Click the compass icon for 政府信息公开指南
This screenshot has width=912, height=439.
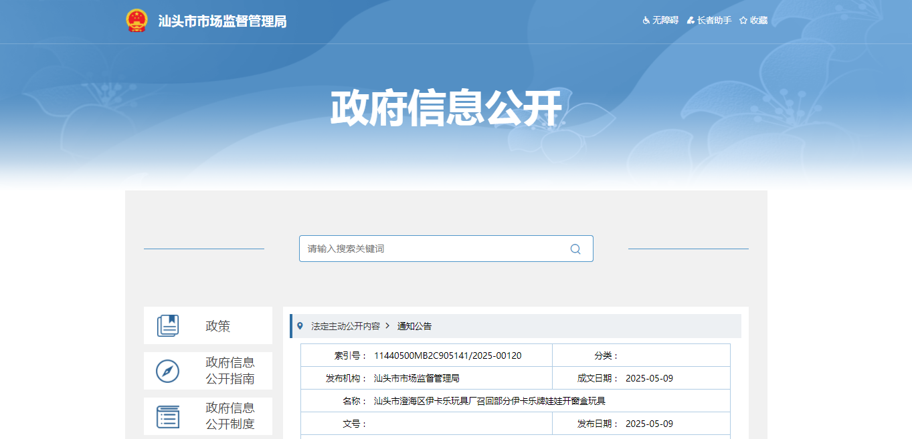[x=168, y=371]
